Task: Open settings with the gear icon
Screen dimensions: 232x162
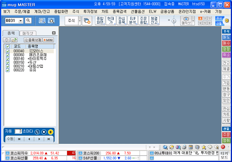Action: 227,21
